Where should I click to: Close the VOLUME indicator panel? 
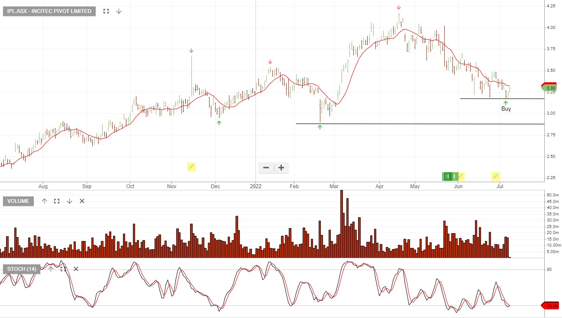coord(82,201)
